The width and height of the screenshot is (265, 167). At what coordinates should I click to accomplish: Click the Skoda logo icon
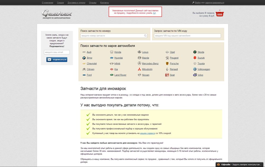195,52
